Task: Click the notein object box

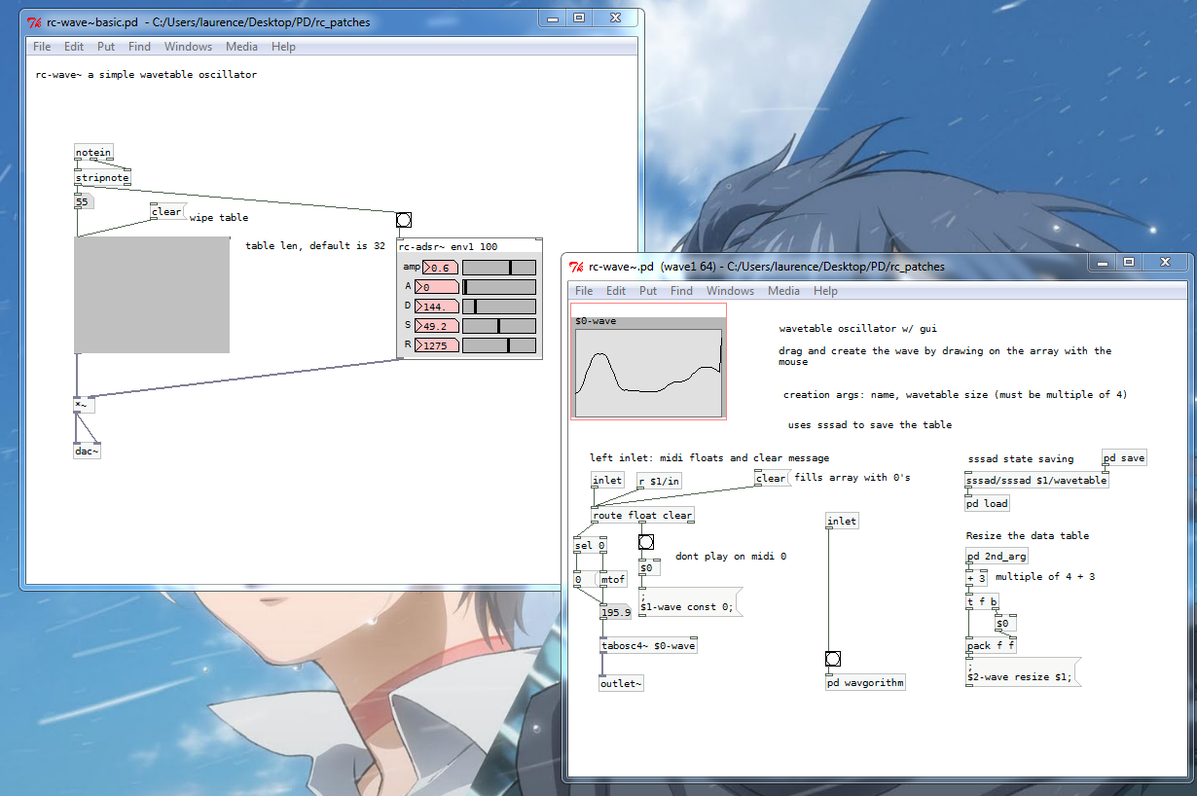Action: (93, 152)
